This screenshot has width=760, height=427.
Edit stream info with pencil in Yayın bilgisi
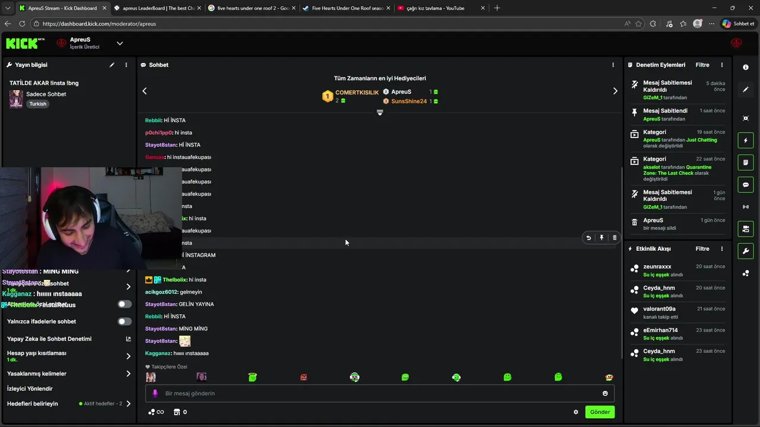click(x=112, y=65)
